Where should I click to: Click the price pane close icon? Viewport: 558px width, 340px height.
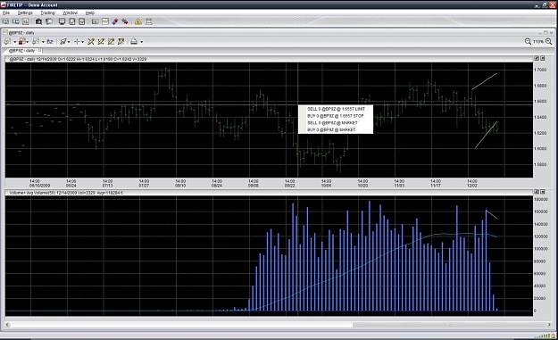543,58
